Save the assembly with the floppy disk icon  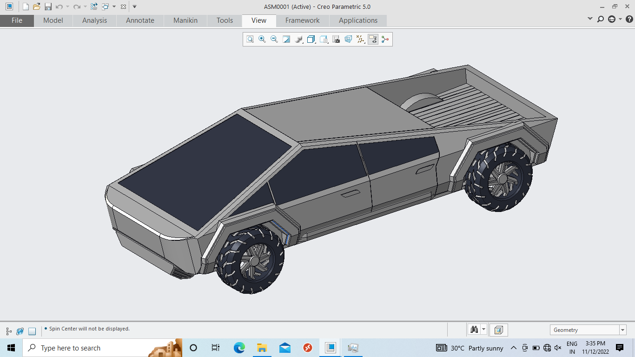48,7
